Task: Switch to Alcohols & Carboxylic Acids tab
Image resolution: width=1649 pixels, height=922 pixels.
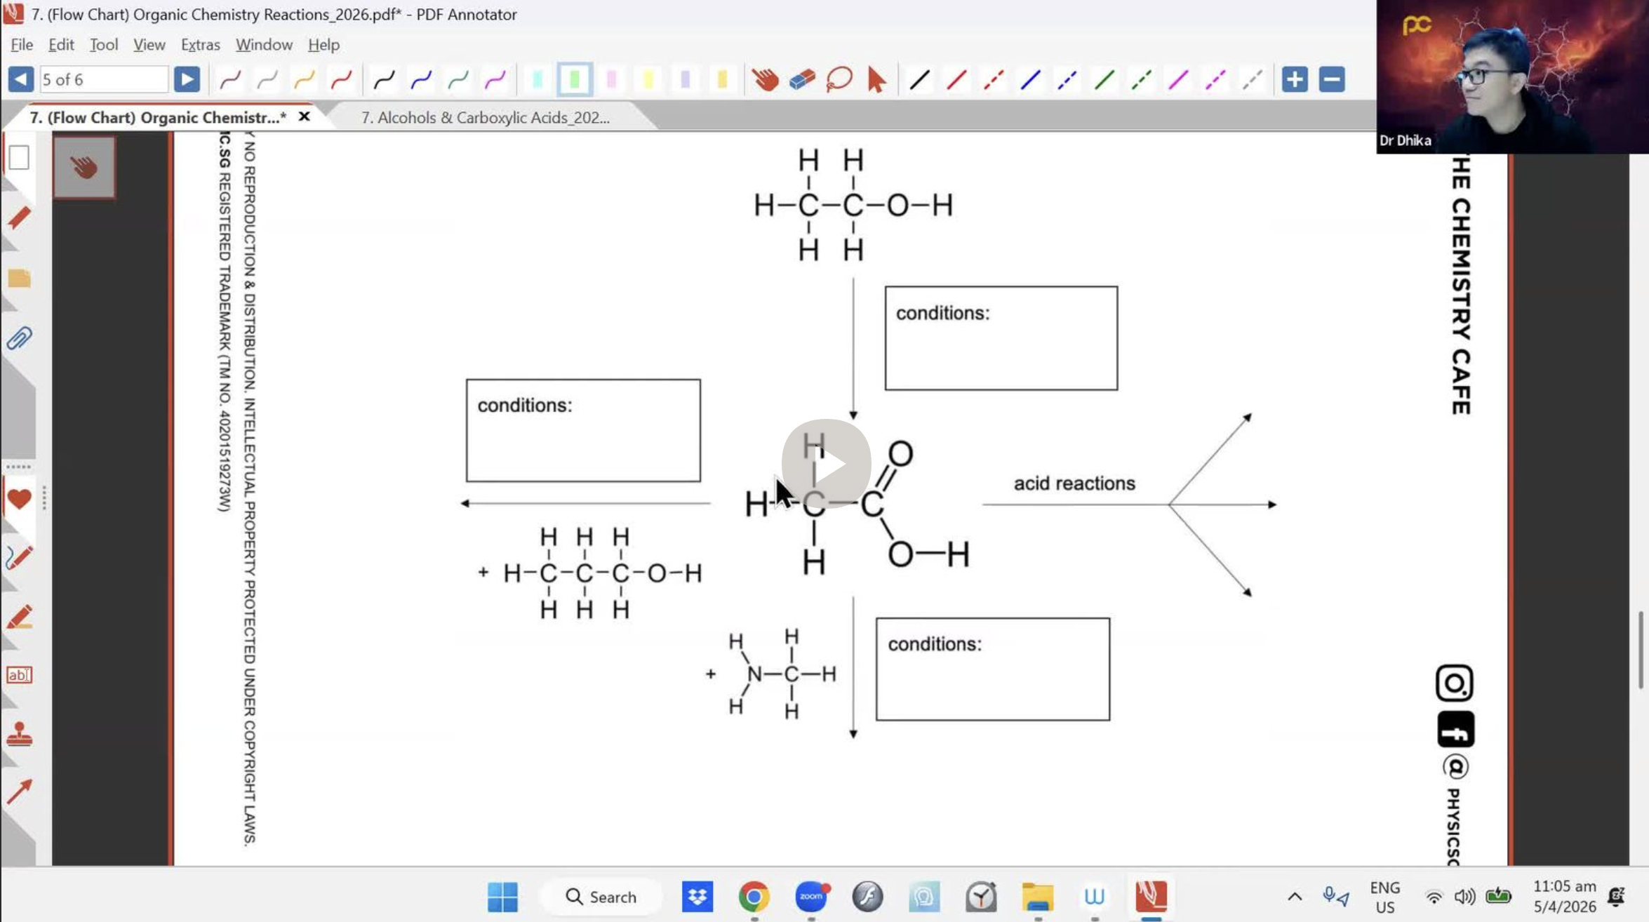Action: [x=486, y=117]
